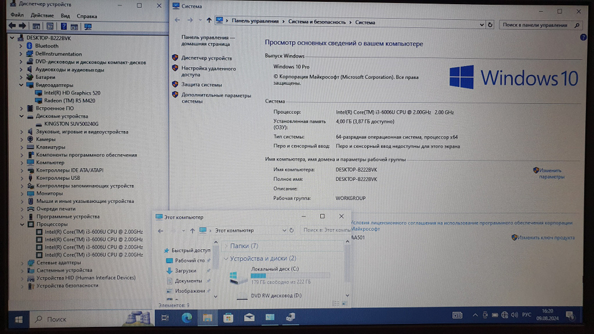
Task: Select the Сетевые адаптеры category
Action: (59, 262)
